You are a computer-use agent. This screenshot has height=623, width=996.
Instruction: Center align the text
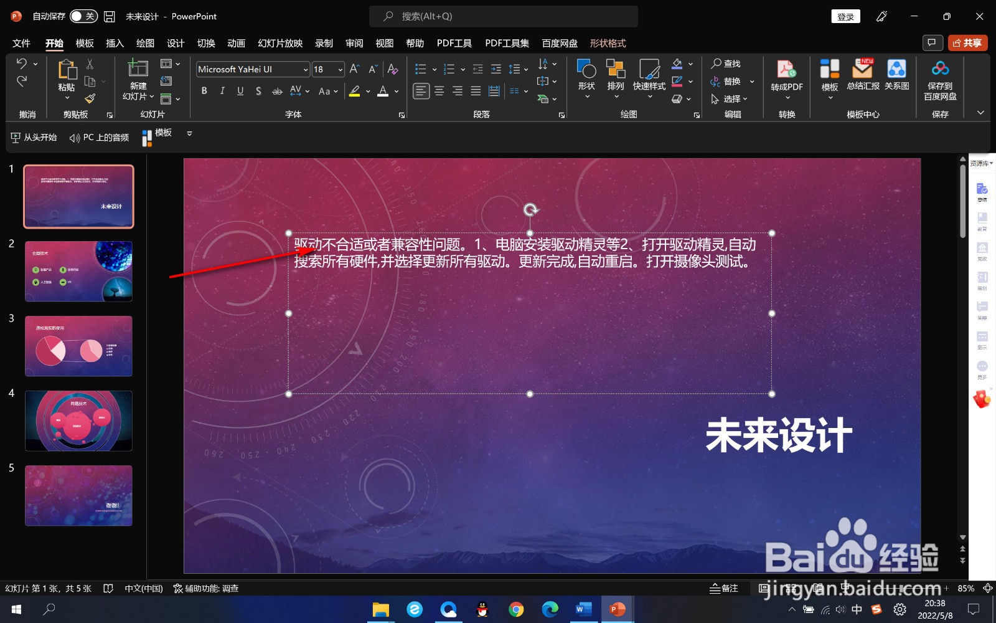(439, 91)
